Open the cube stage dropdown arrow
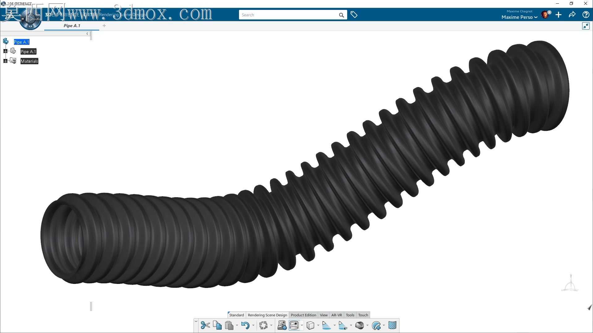Image resolution: width=593 pixels, height=333 pixels. (318, 325)
